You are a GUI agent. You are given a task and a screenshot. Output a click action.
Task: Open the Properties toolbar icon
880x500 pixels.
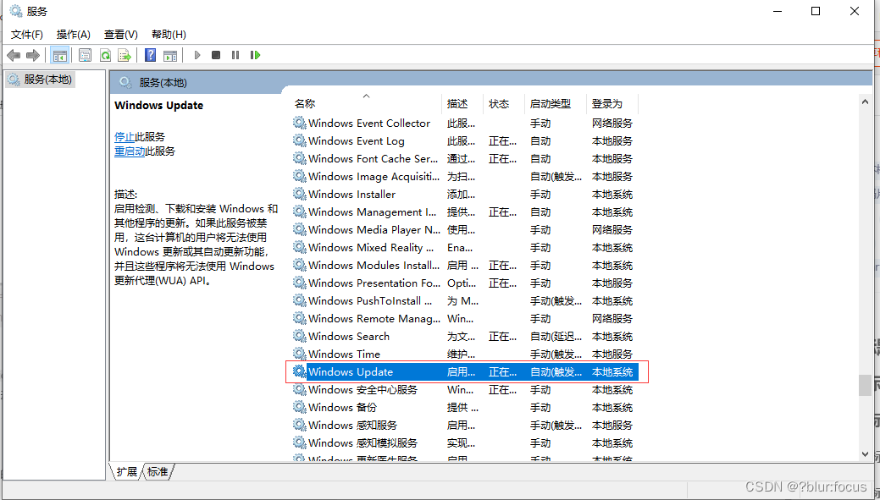tap(85, 55)
